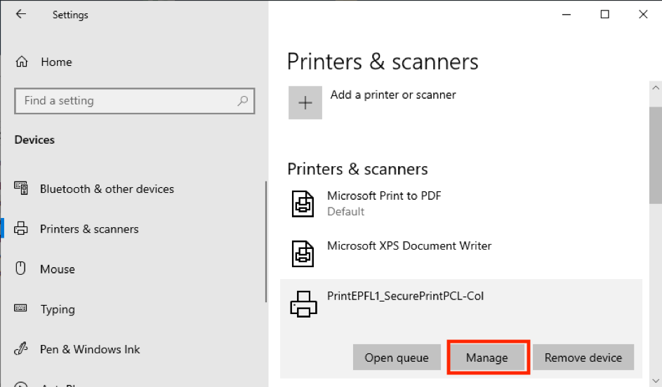Click the sidebar scrollbar thumb
The height and width of the screenshot is (387, 662).
(266, 242)
